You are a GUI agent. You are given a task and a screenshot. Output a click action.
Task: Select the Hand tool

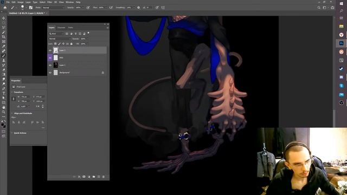click(4, 107)
